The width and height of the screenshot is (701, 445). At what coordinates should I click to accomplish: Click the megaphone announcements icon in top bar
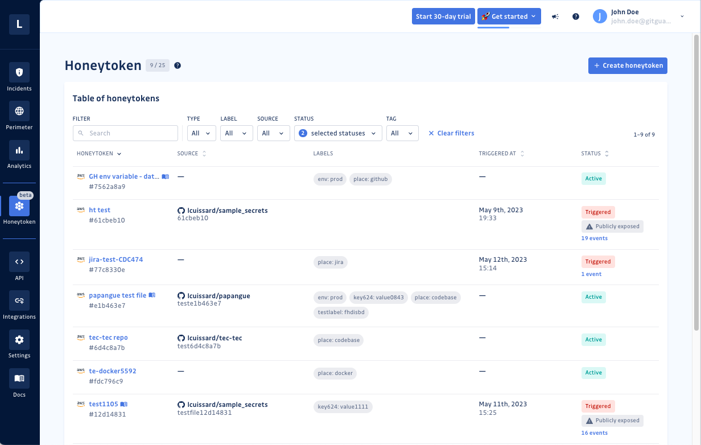click(555, 16)
